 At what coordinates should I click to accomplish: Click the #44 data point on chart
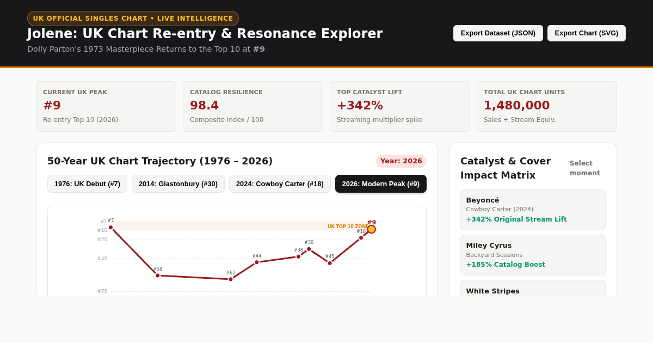pyautogui.click(x=257, y=262)
